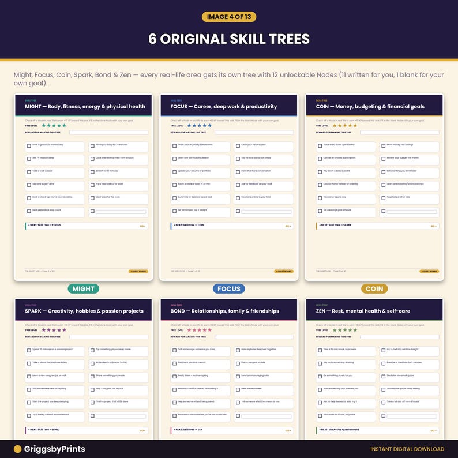Image resolution: width=458 pixels, height=458 pixels.
Task: Click the ZEN tree level stars
Action: [x=345, y=330]
